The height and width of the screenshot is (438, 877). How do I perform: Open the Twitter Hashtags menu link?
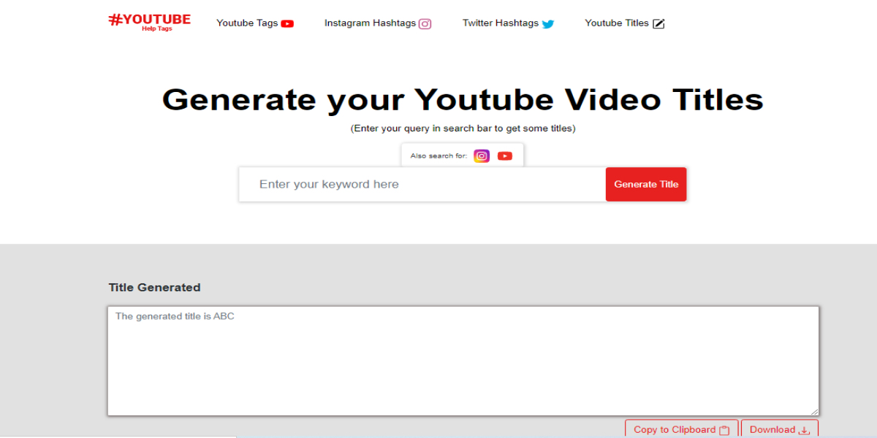pyautogui.click(x=509, y=23)
